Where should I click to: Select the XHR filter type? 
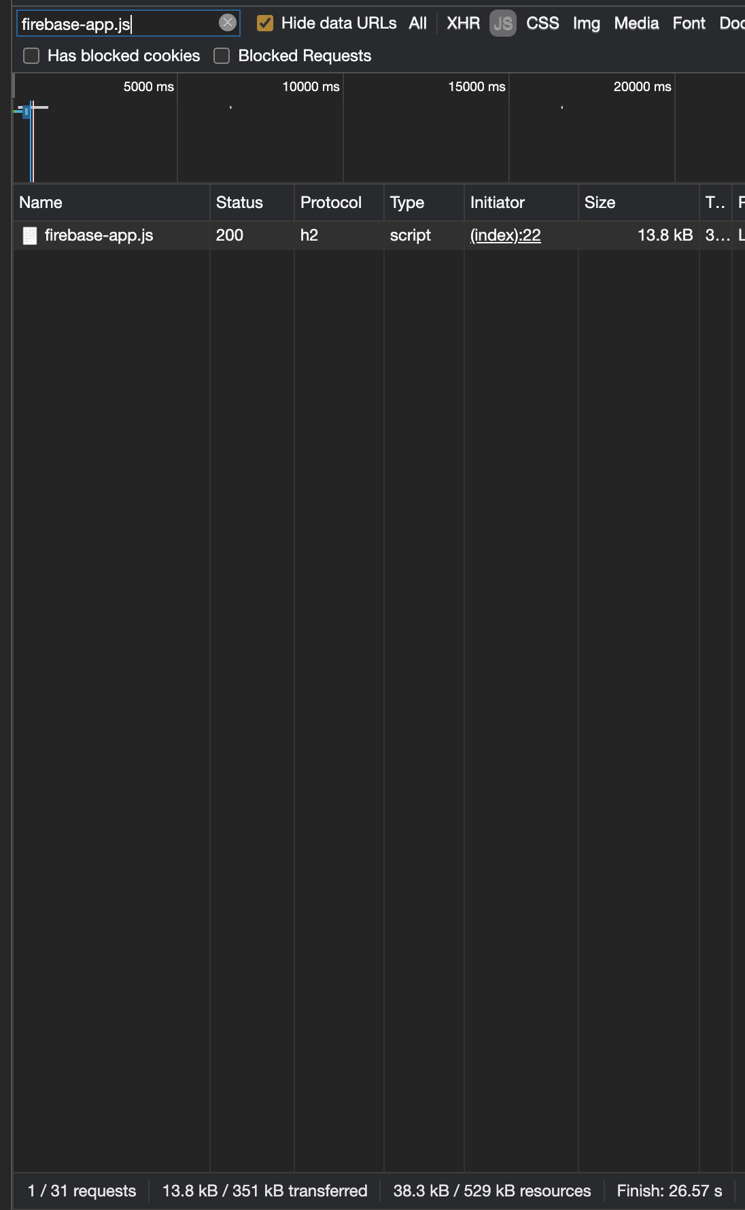click(x=464, y=23)
